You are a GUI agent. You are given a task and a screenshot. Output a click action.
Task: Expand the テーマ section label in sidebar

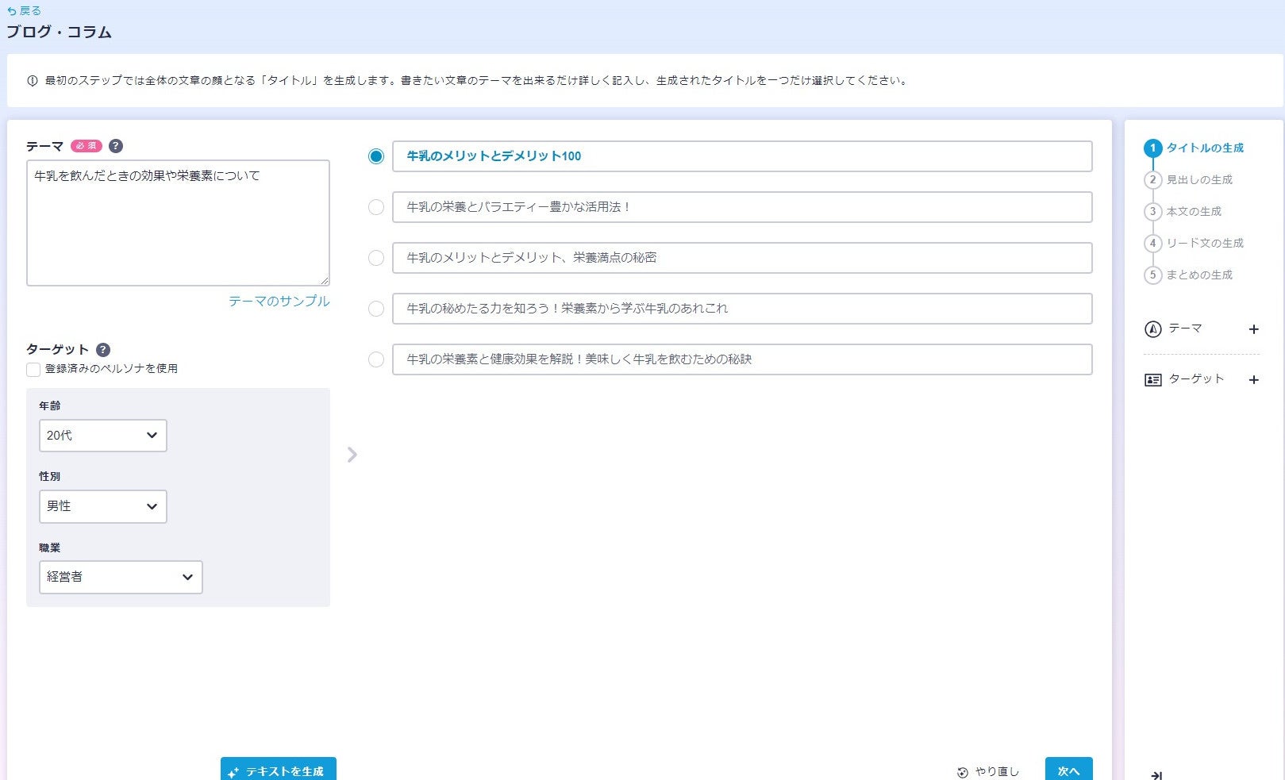pyautogui.click(x=1185, y=329)
